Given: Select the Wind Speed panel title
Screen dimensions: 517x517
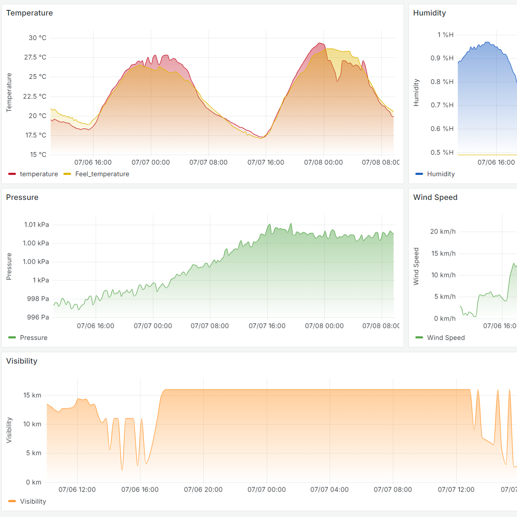Looking at the screenshot, I should click(434, 197).
